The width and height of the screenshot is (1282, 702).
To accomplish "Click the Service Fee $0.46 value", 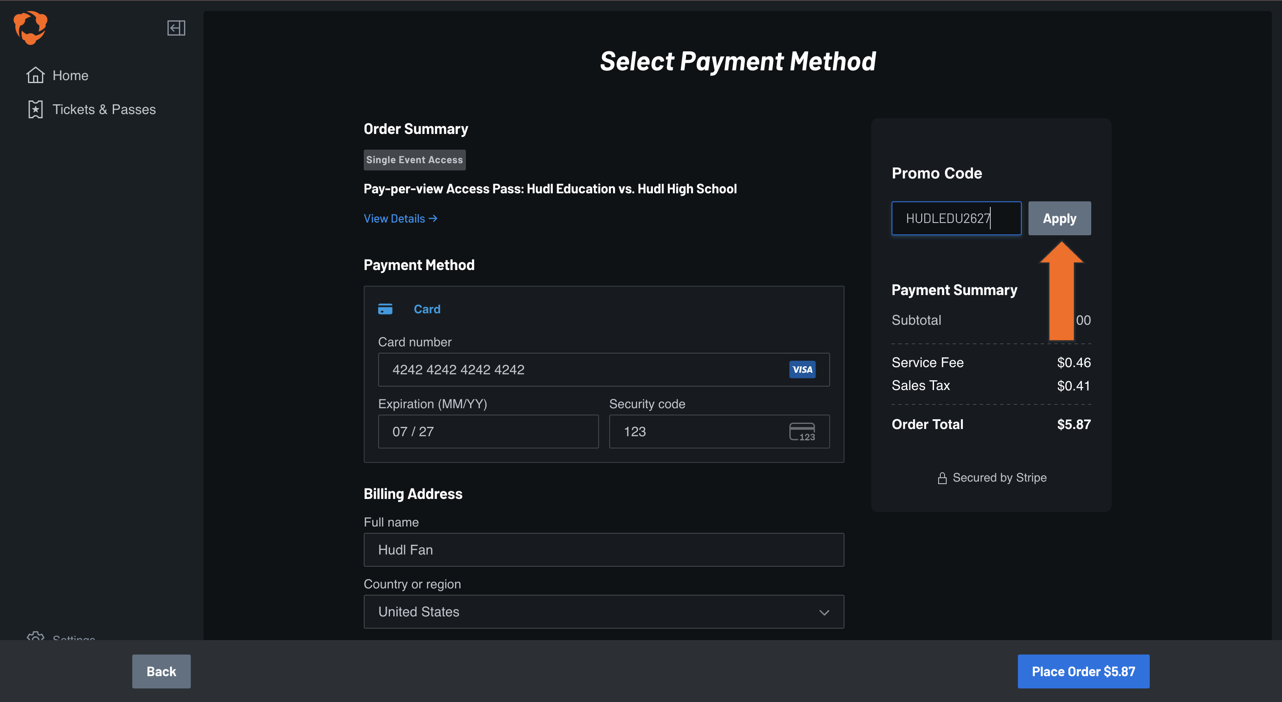I will pos(1074,363).
